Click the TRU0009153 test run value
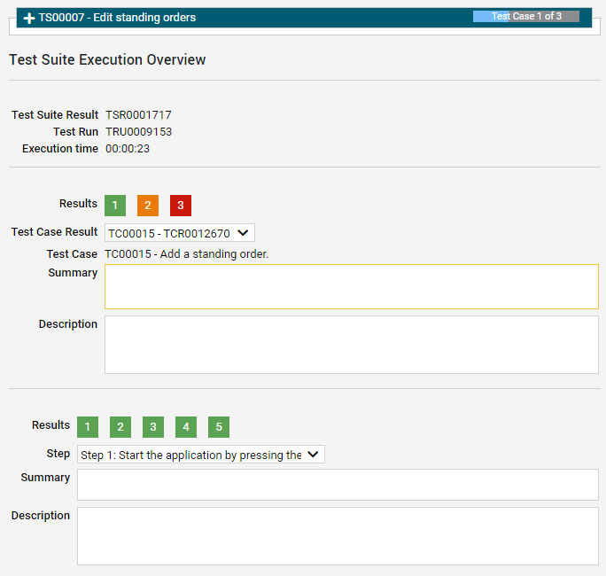The image size is (606, 576). tap(139, 132)
